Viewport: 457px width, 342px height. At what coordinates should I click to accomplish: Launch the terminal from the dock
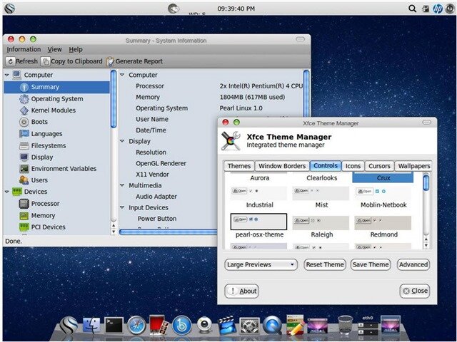point(114,325)
